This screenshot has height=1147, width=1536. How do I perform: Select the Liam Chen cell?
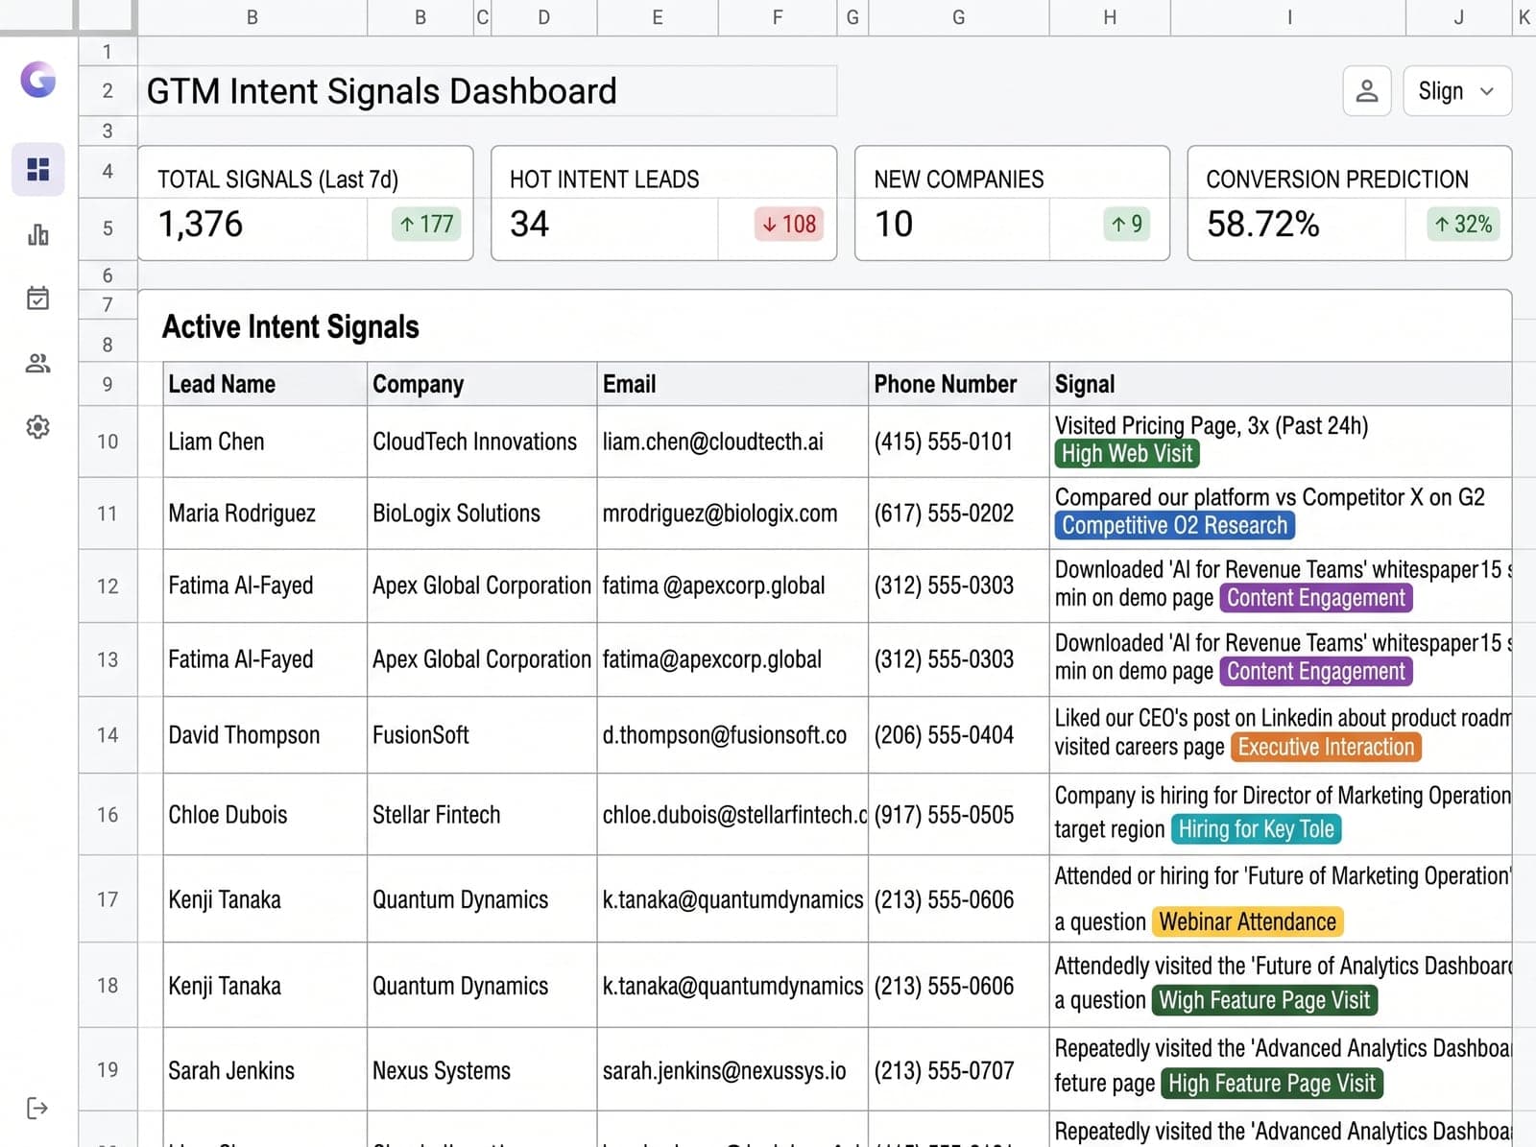pyautogui.click(x=265, y=442)
